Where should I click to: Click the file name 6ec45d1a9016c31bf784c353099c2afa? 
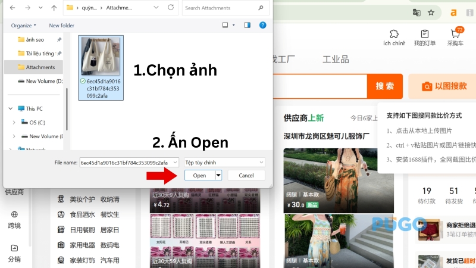pyautogui.click(x=103, y=88)
